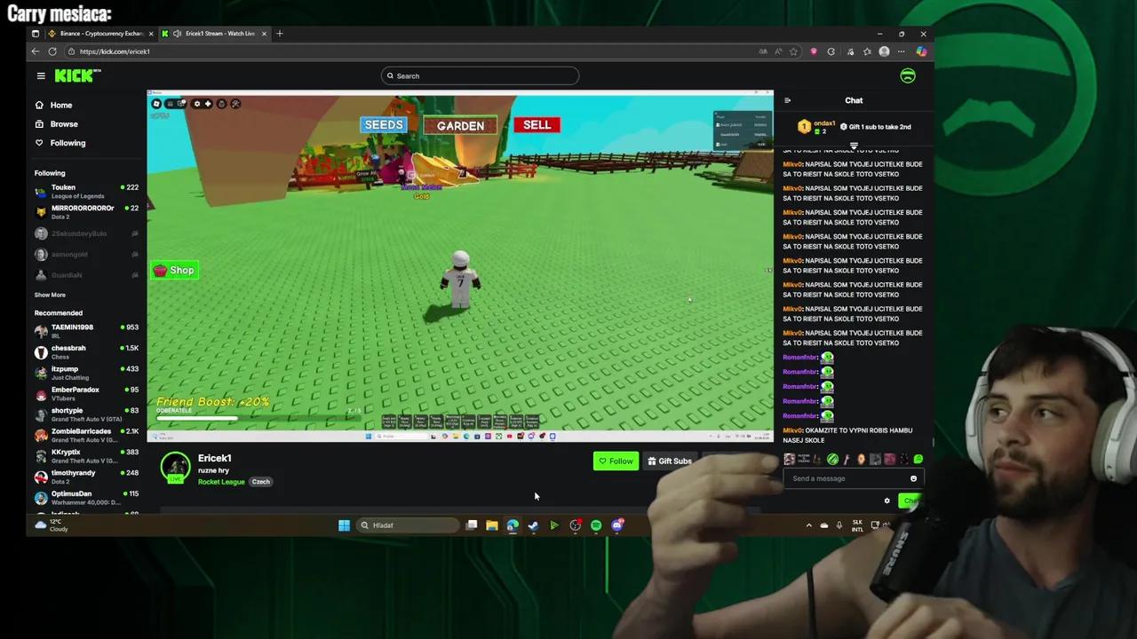
Task: Pick the green Kick blob emote
Action: 918,460
